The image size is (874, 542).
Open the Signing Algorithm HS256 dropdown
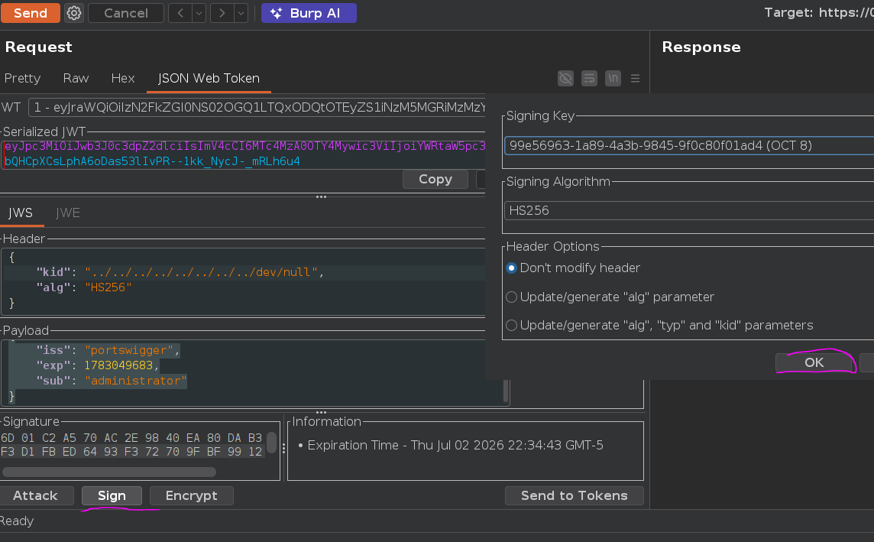click(689, 211)
